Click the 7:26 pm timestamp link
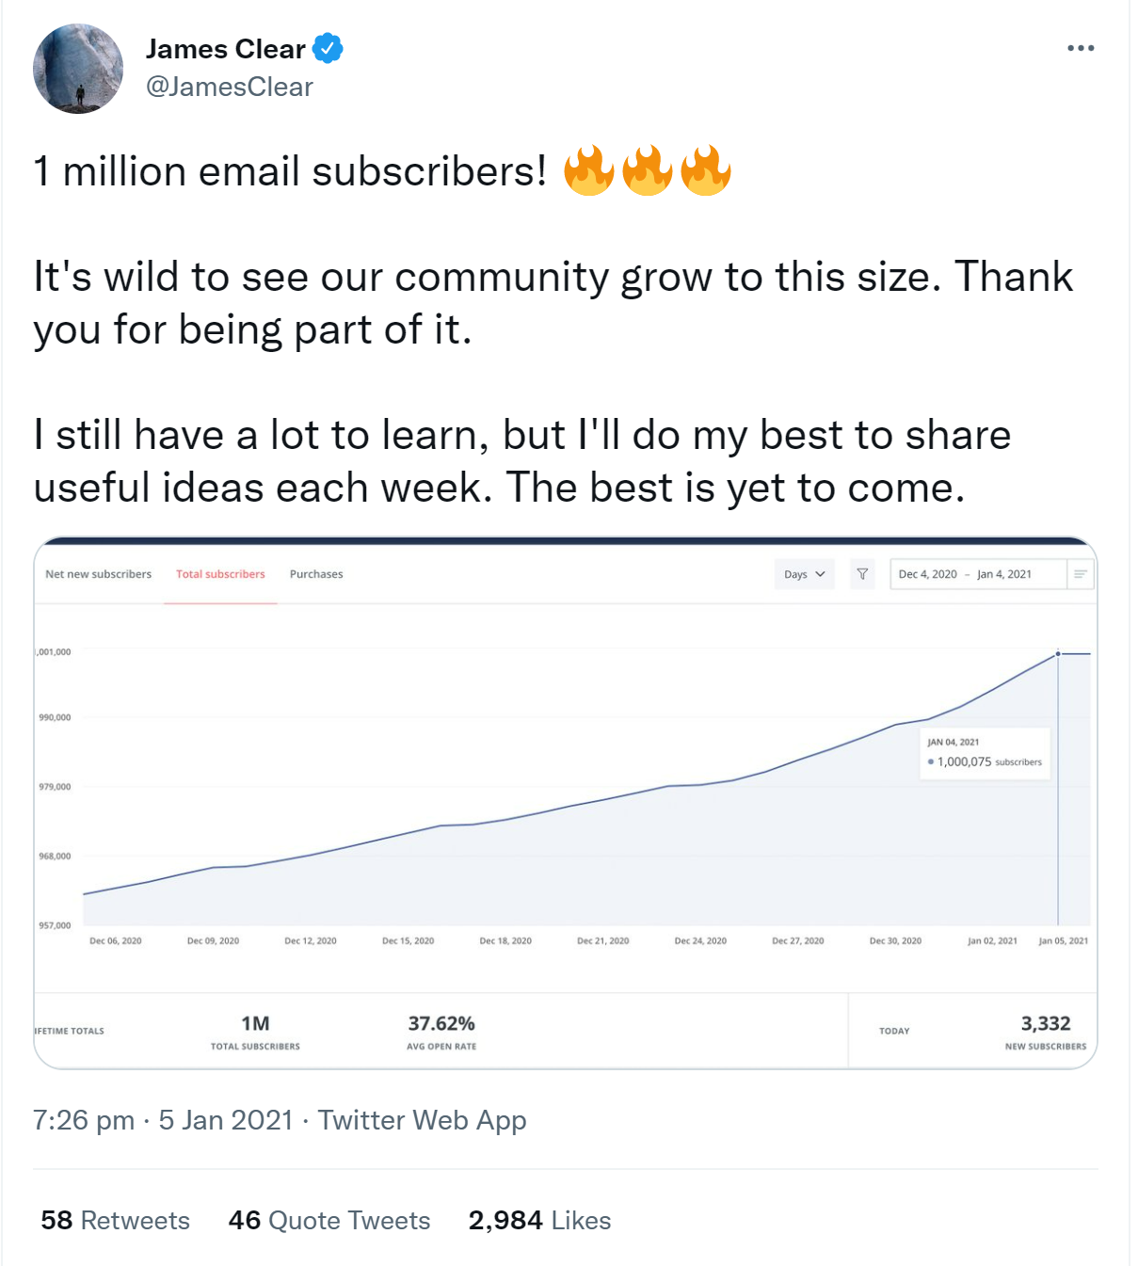Screen dimensions: 1138x1266 coord(83,1120)
